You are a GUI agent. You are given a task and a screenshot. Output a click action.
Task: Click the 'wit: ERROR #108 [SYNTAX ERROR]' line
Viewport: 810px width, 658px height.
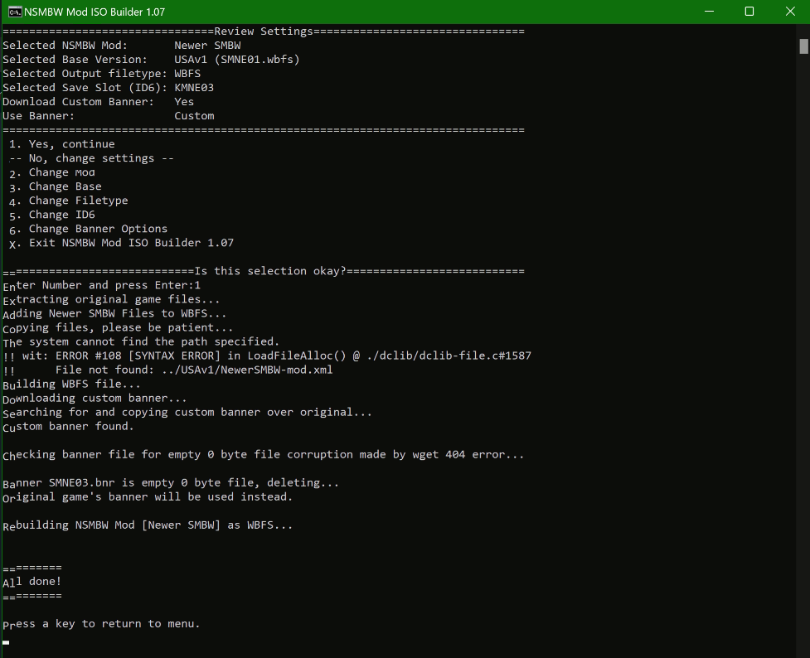[267, 356]
